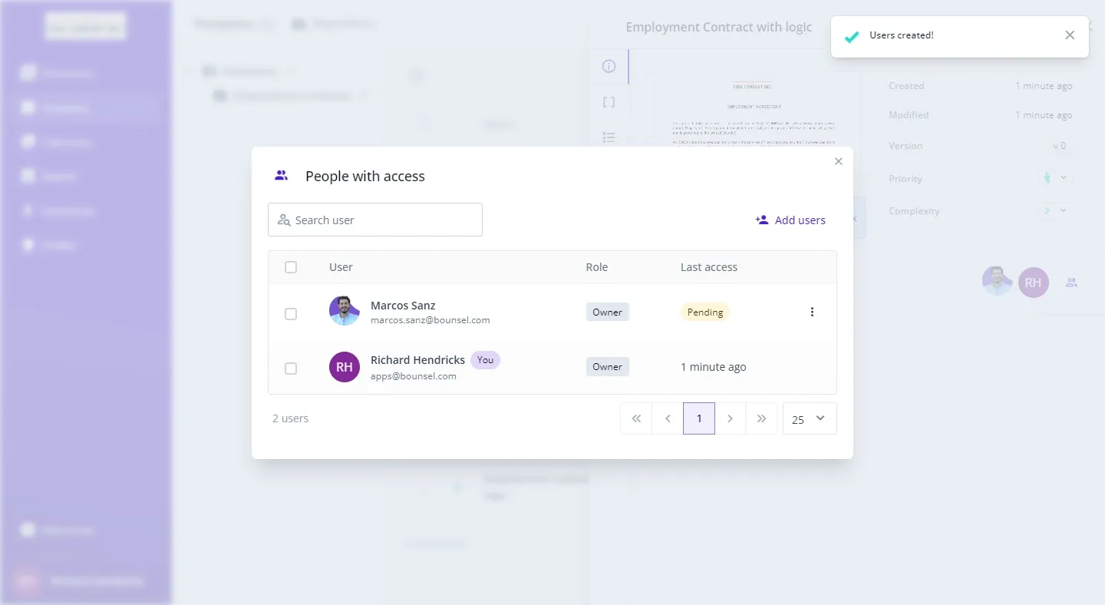
Task: Close the People with access dialog
Action: point(838,161)
